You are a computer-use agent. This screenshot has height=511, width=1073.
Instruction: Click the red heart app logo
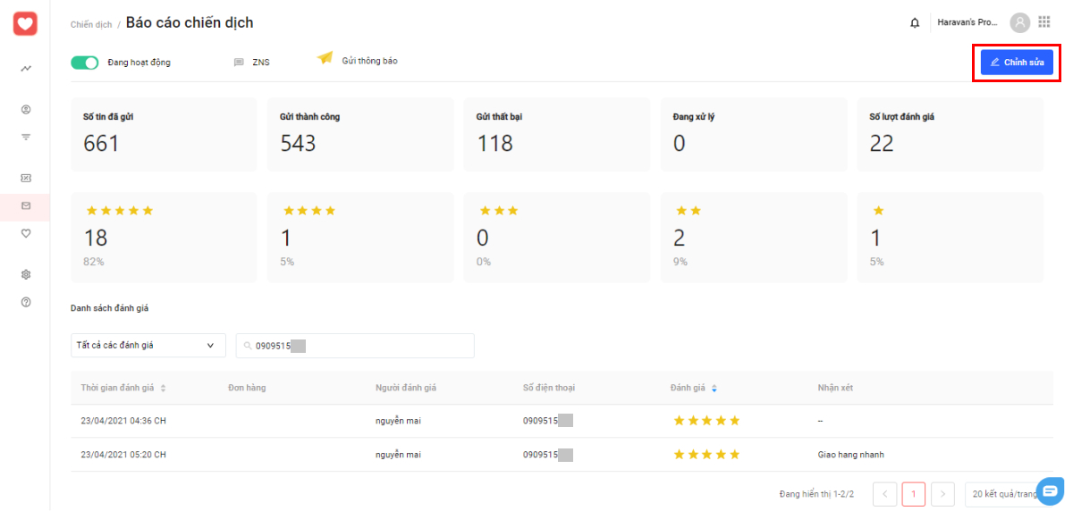tap(25, 23)
